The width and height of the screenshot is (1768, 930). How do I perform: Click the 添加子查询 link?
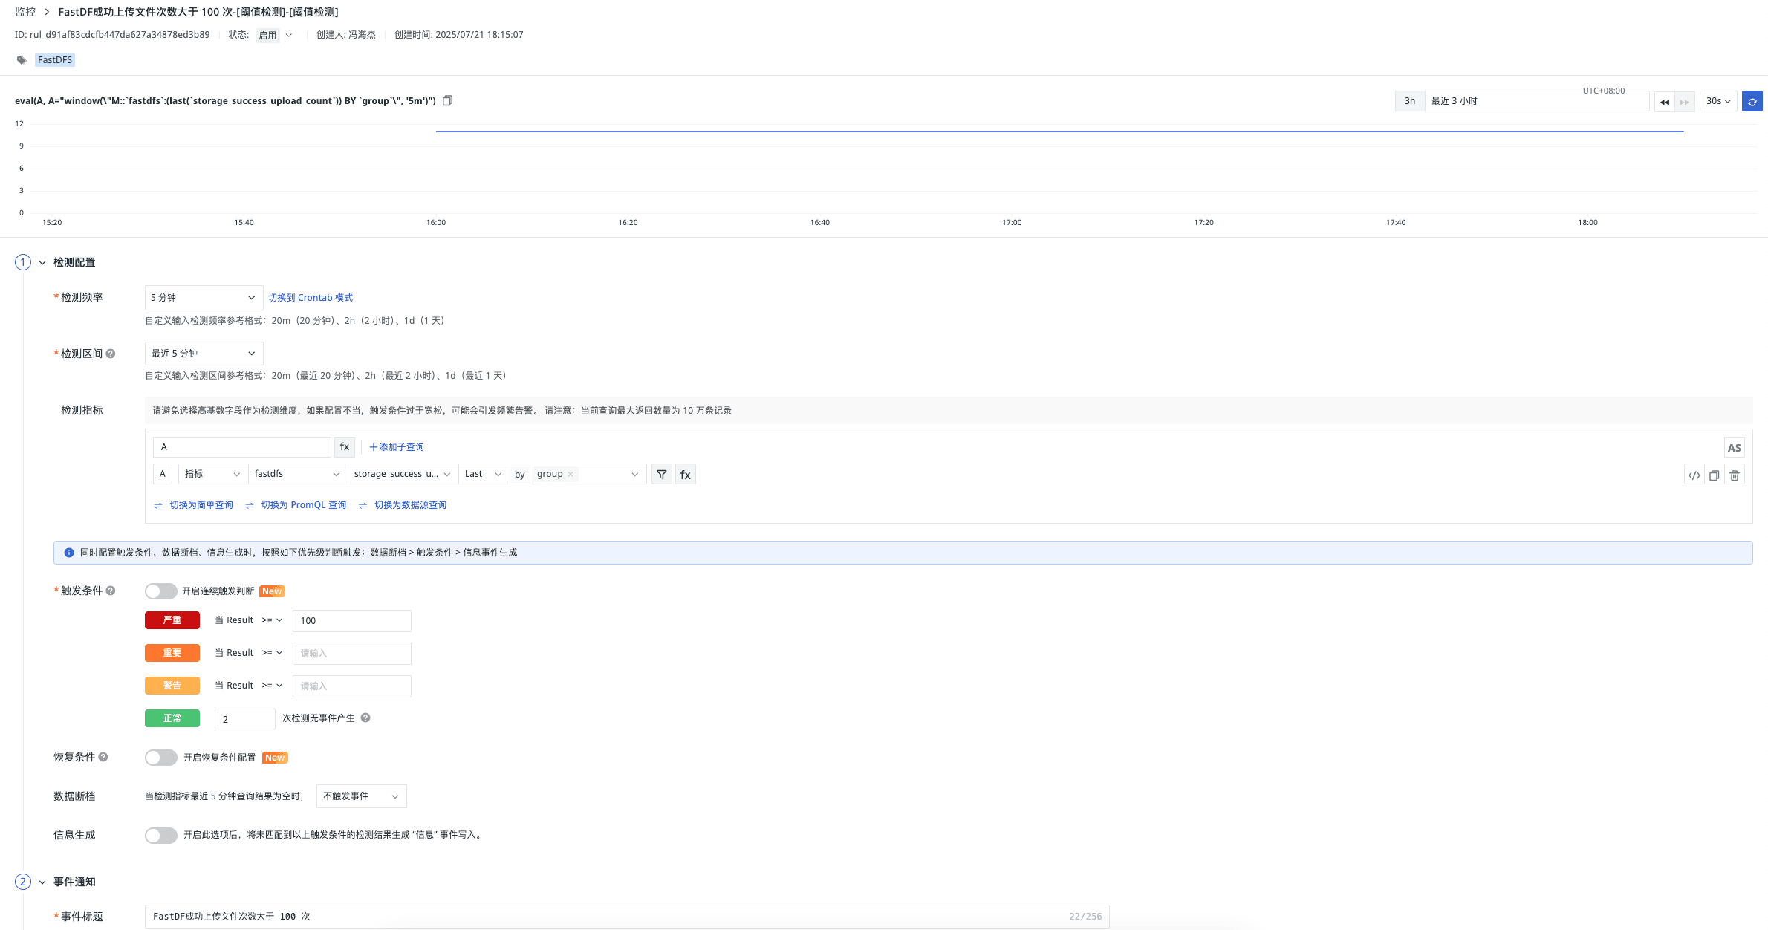tap(397, 447)
